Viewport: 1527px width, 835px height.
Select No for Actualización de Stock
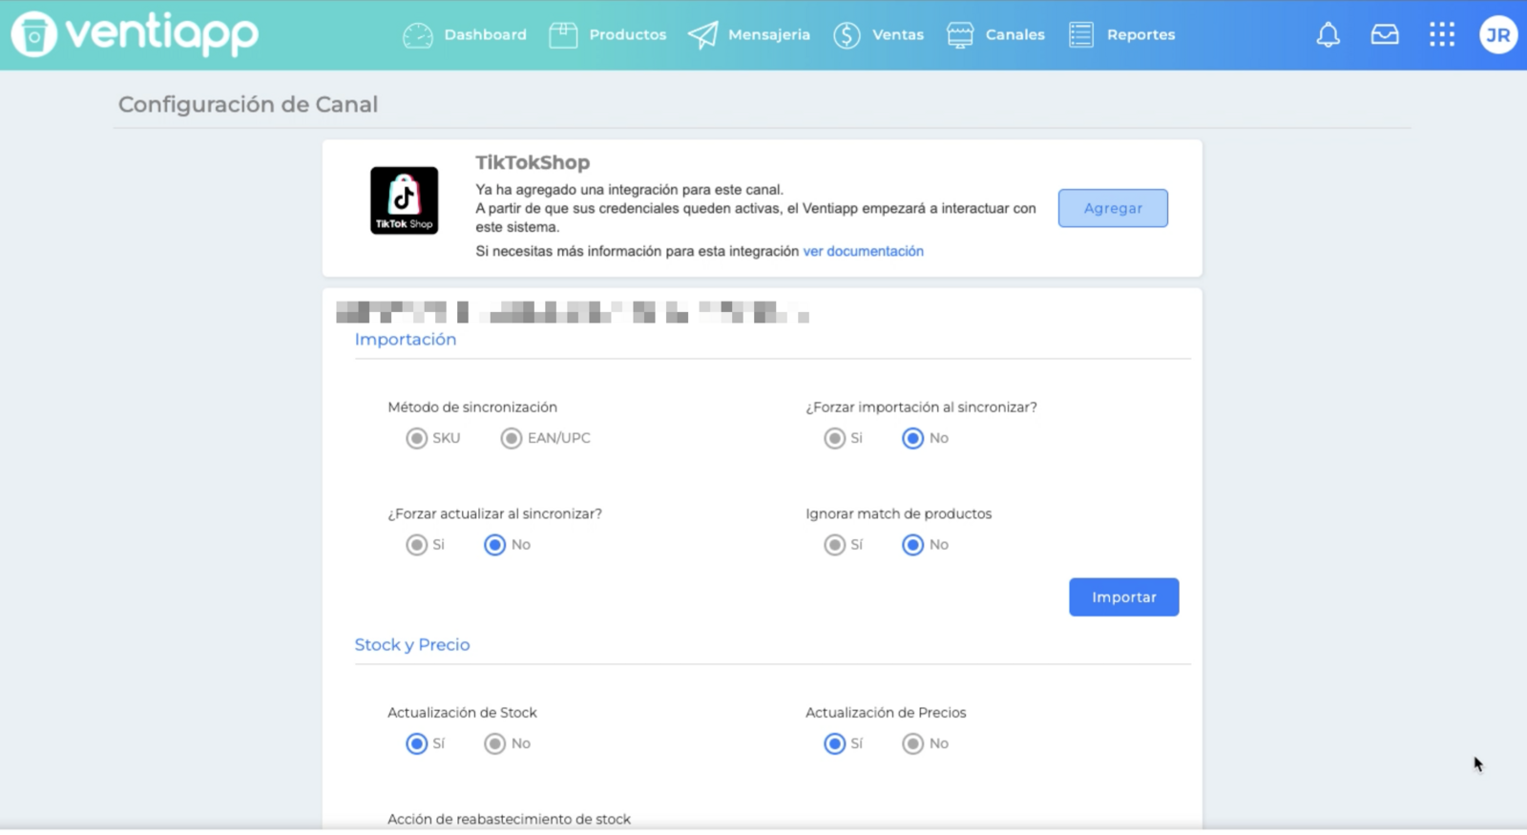pos(494,743)
